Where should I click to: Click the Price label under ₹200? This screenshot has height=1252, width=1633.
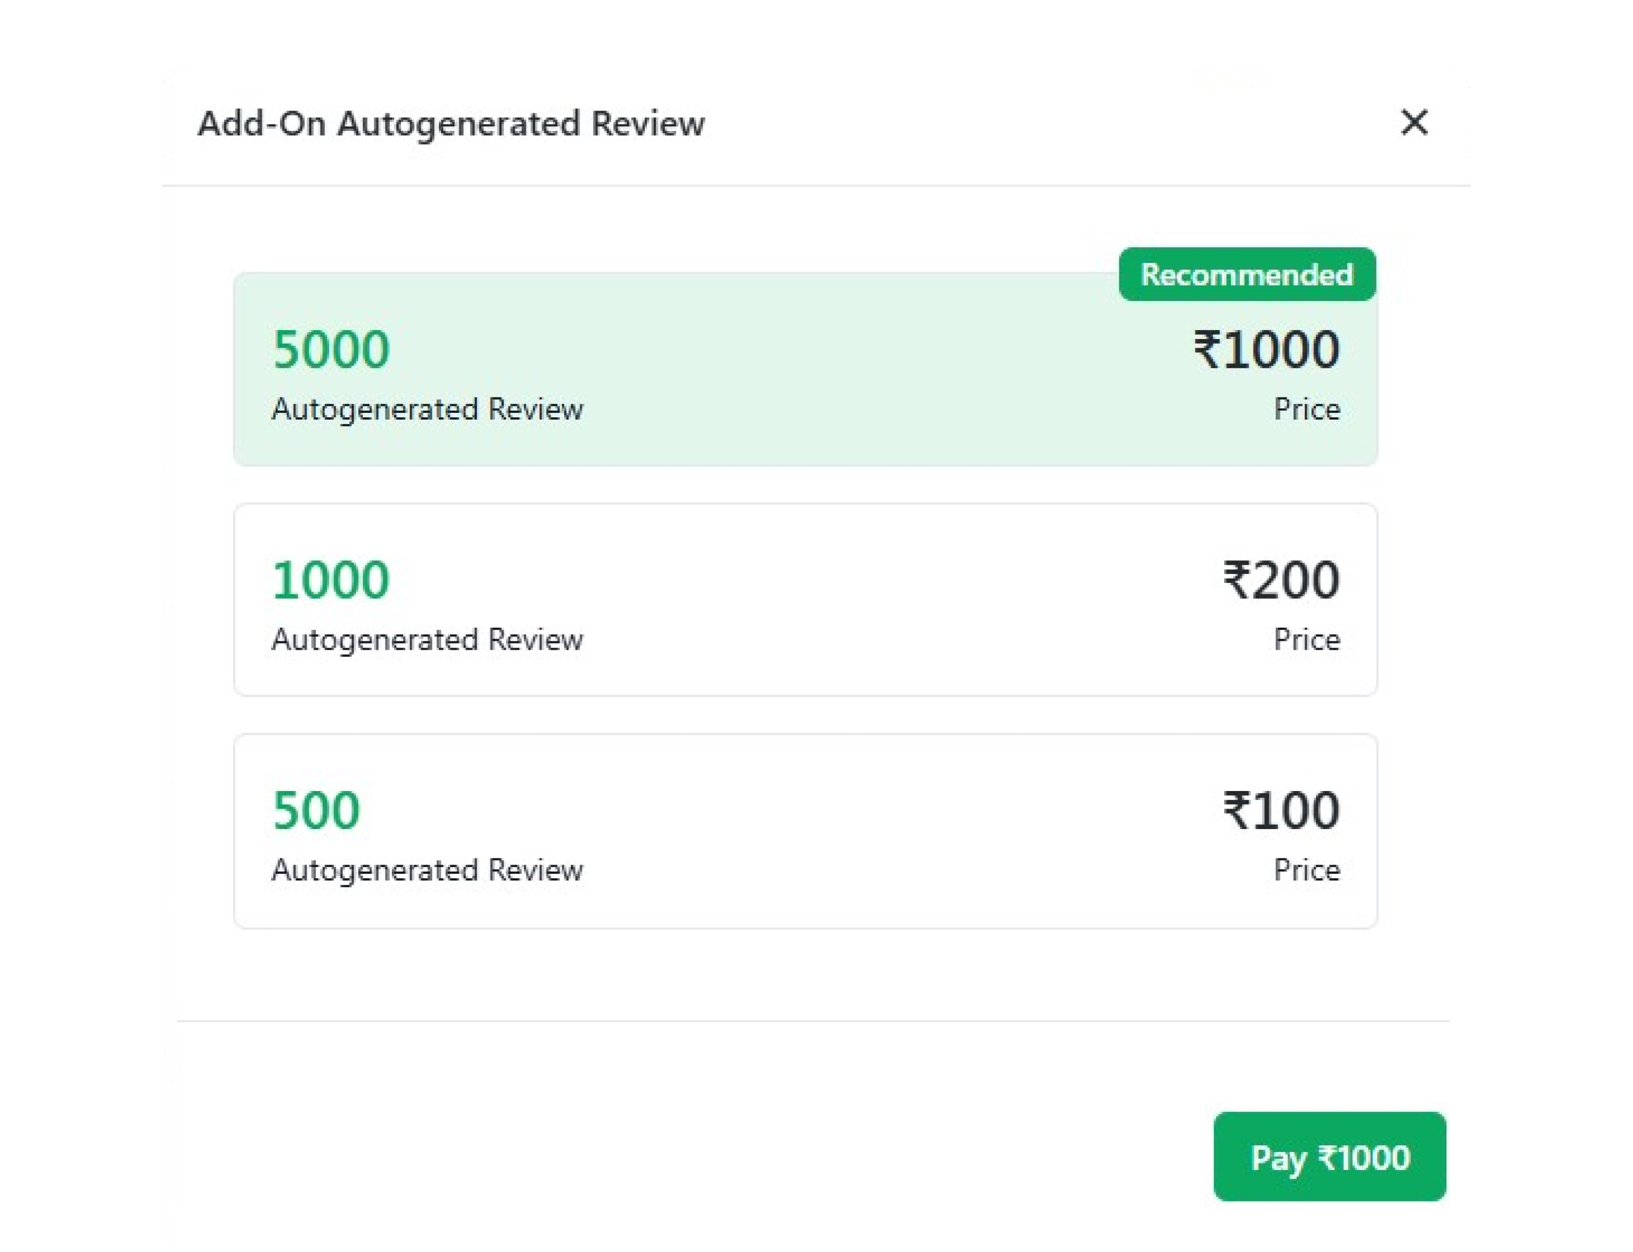(x=1306, y=640)
